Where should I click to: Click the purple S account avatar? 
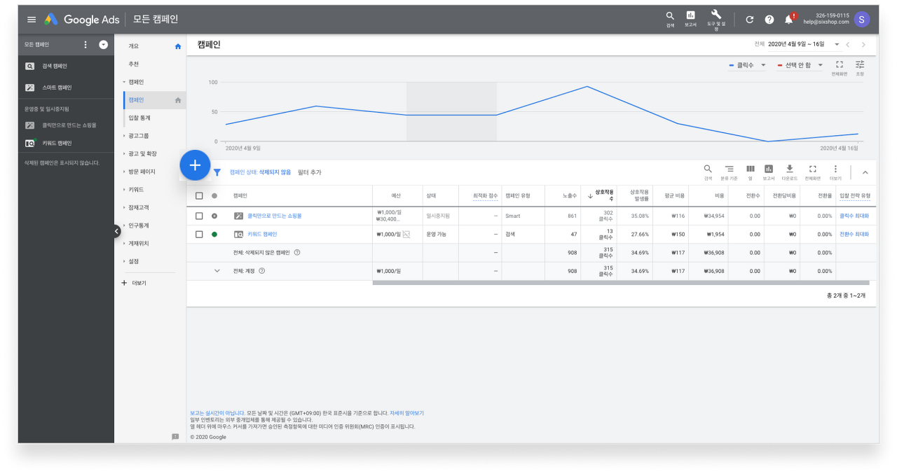point(862,19)
